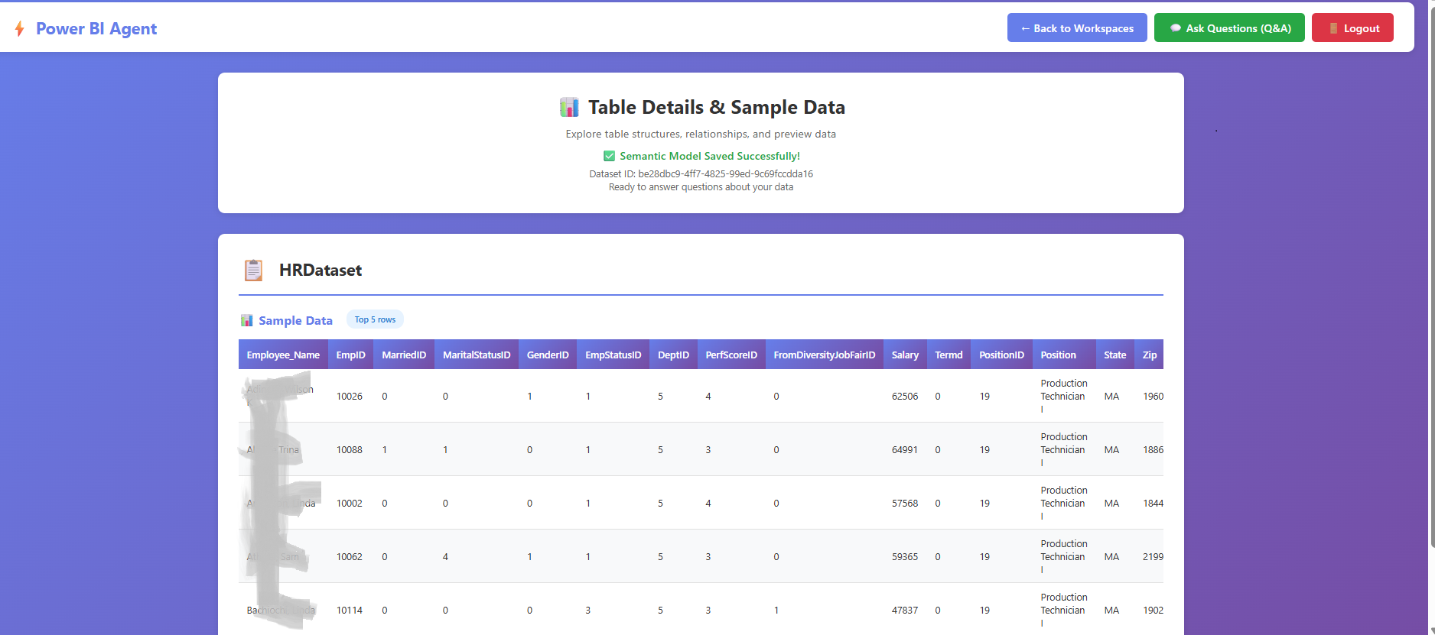Click the bar chart icon beside Table Details

pyautogui.click(x=569, y=108)
